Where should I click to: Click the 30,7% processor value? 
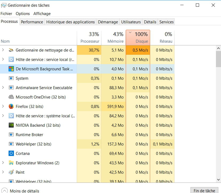(94, 50)
